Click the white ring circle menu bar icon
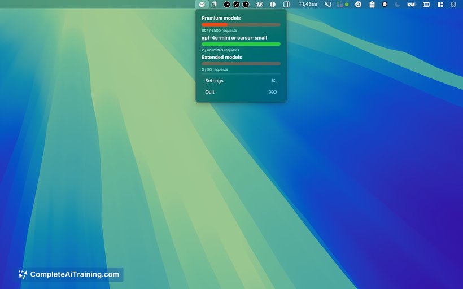Image resolution: width=463 pixels, height=289 pixels. (x=358, y=5)
